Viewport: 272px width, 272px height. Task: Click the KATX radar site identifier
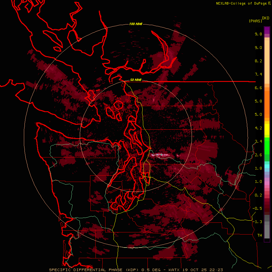point(175,270)
